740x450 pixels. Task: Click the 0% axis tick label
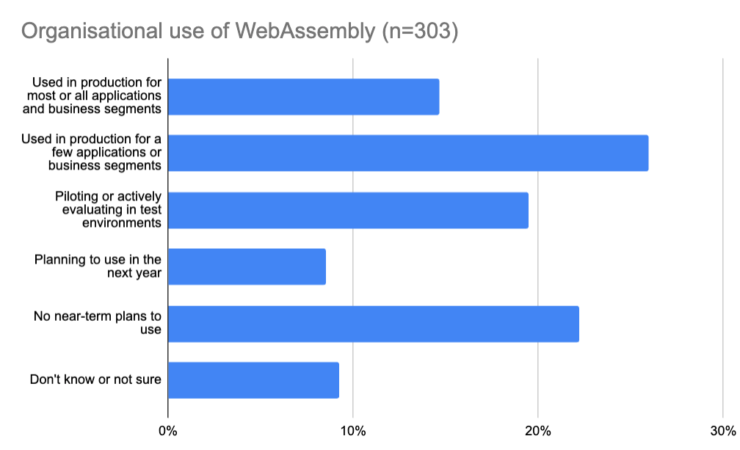(168, 431)
